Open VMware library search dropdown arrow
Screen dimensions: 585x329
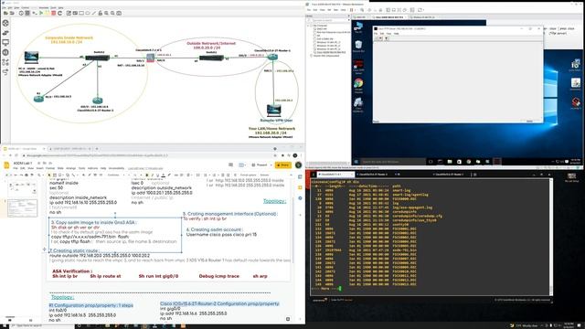click(348, 20)
